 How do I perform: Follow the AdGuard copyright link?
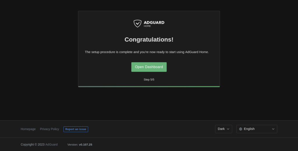click(52, 145)
